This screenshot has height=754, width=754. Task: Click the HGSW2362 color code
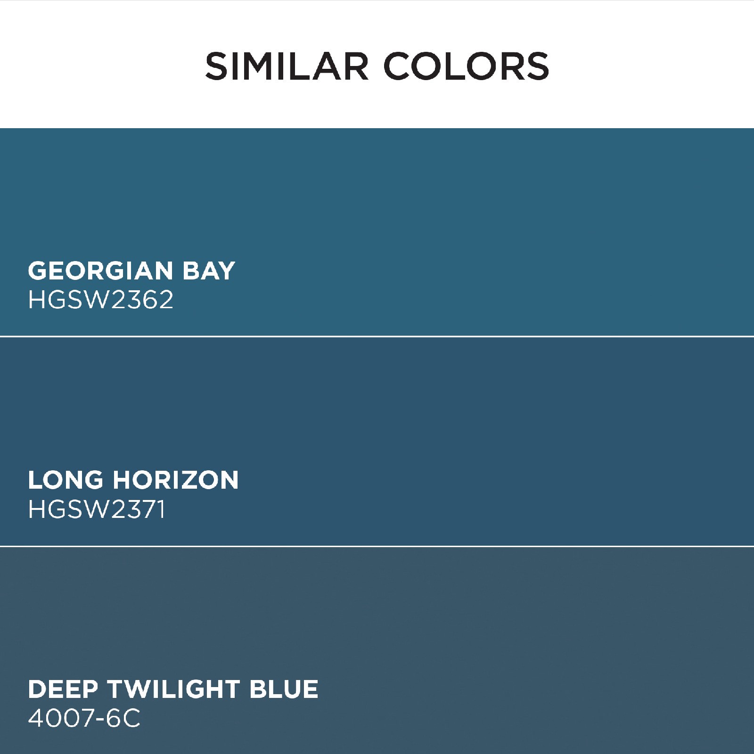tap(101, 300)
